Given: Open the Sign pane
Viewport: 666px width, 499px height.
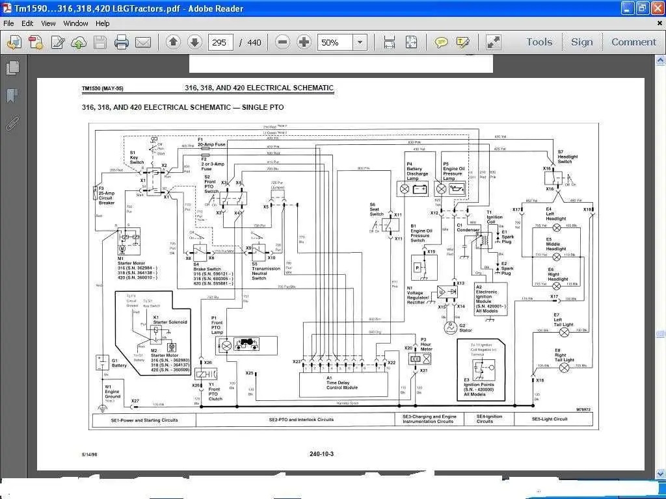Looking at the screenshot, I should click(581, 42).
